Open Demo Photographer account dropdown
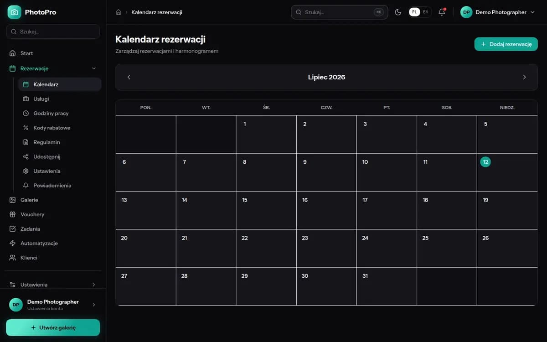 [x=498, y=12]
